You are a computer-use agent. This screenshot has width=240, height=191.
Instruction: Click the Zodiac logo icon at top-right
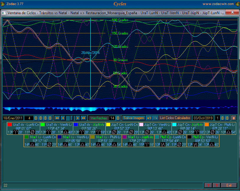click(238, 4)
